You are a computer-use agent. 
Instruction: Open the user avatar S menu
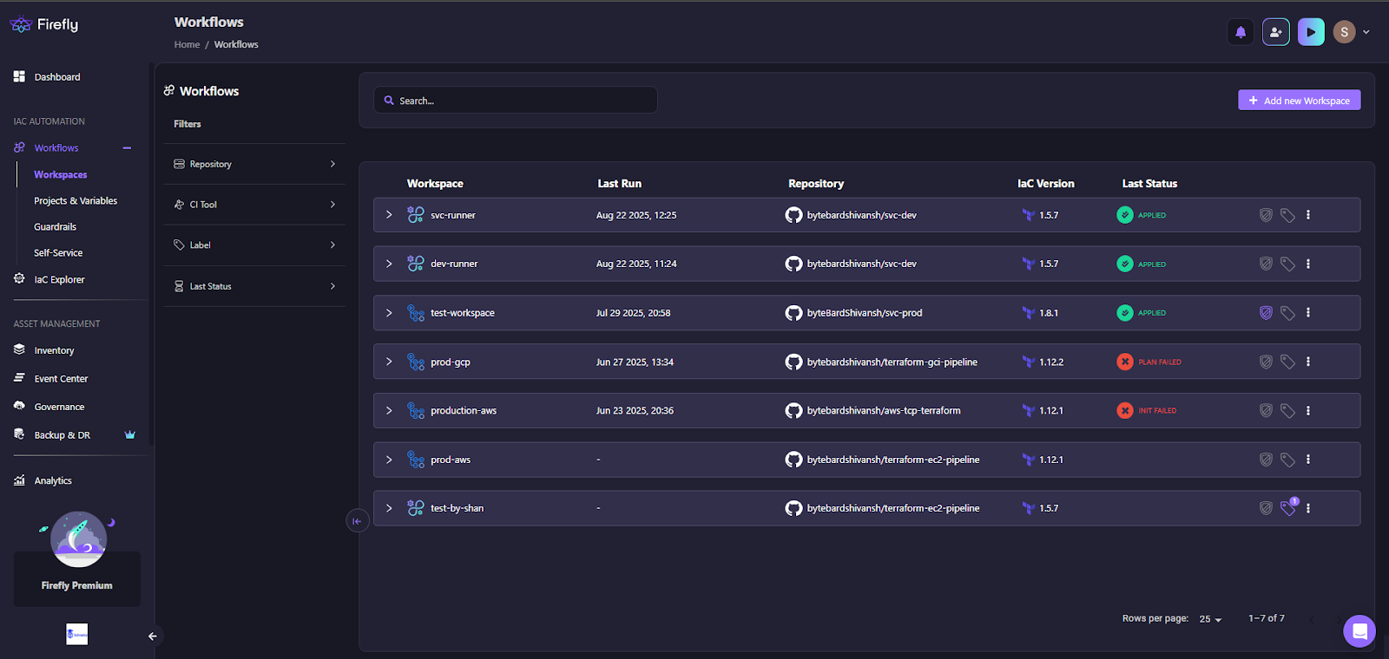1352,32
